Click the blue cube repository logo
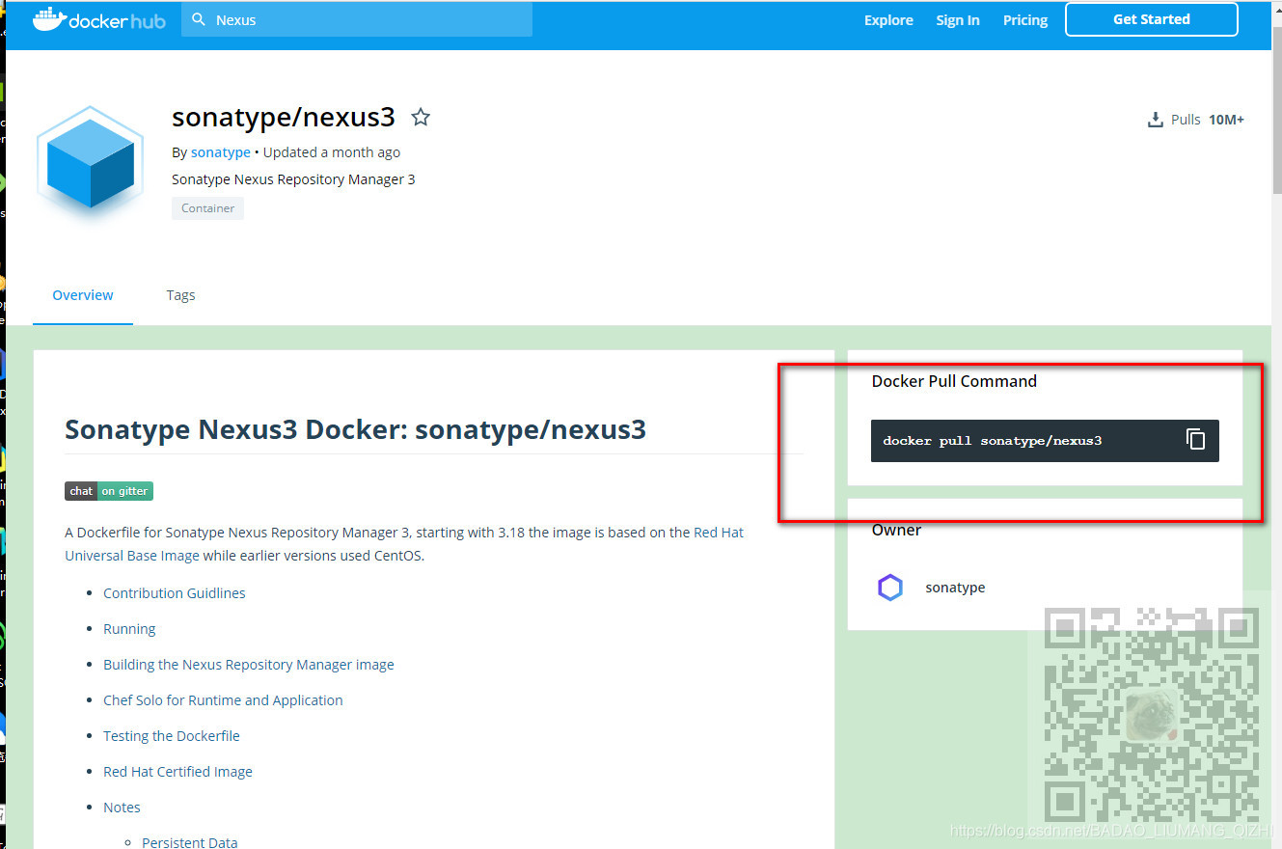 (x=90, y=162)
